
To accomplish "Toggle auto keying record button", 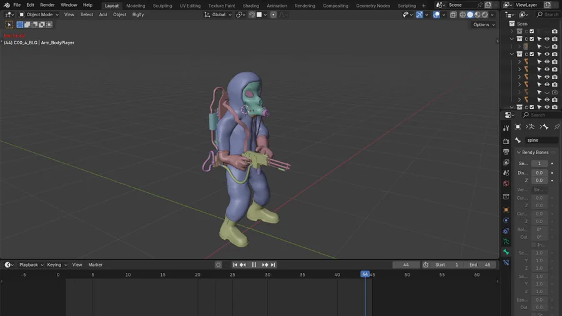I will coord(218,265).
